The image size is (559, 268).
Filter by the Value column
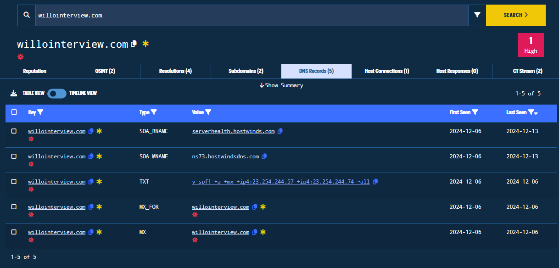pos(208,112)
